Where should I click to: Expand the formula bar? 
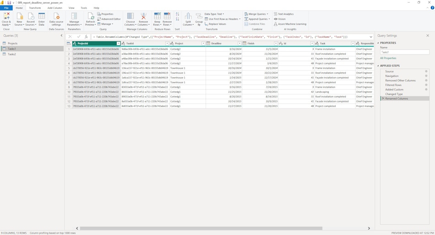371,37
